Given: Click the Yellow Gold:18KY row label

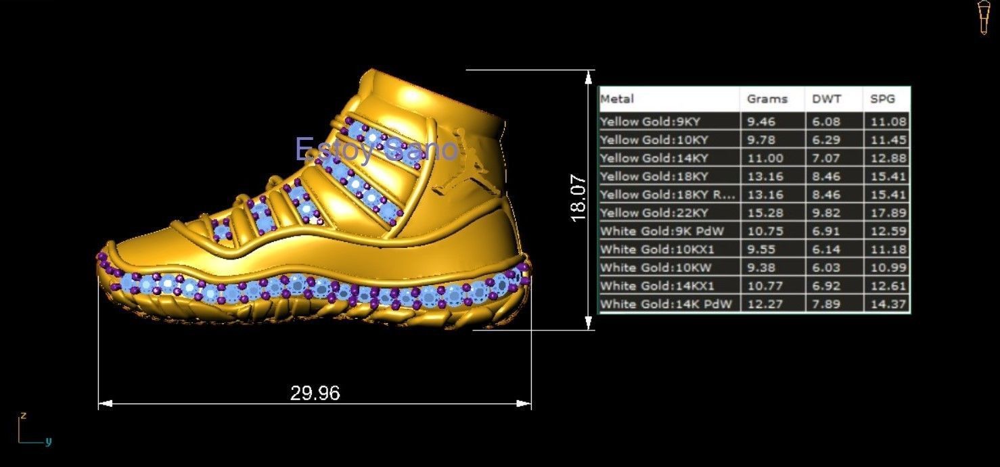Looking at the screenshot, I should [654, 176].
